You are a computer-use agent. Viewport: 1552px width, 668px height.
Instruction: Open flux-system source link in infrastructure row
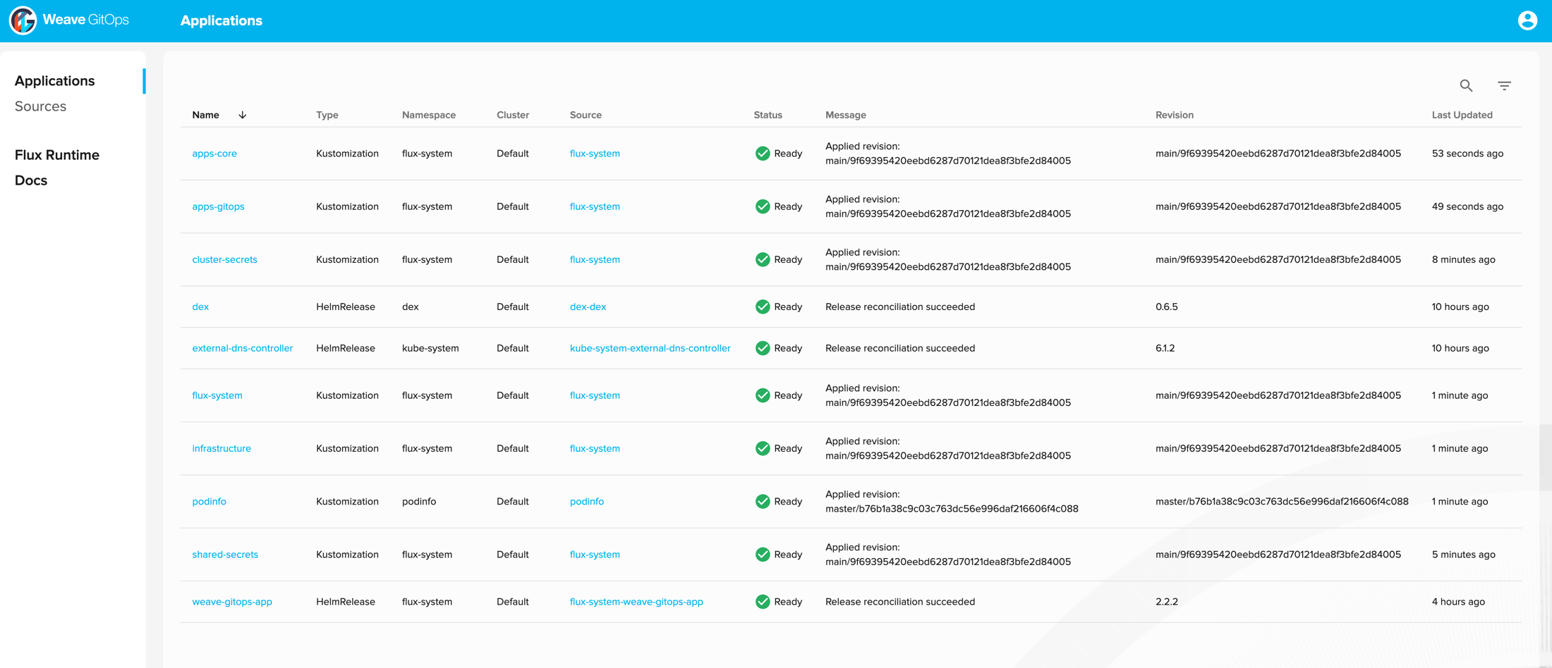(595, 448)
